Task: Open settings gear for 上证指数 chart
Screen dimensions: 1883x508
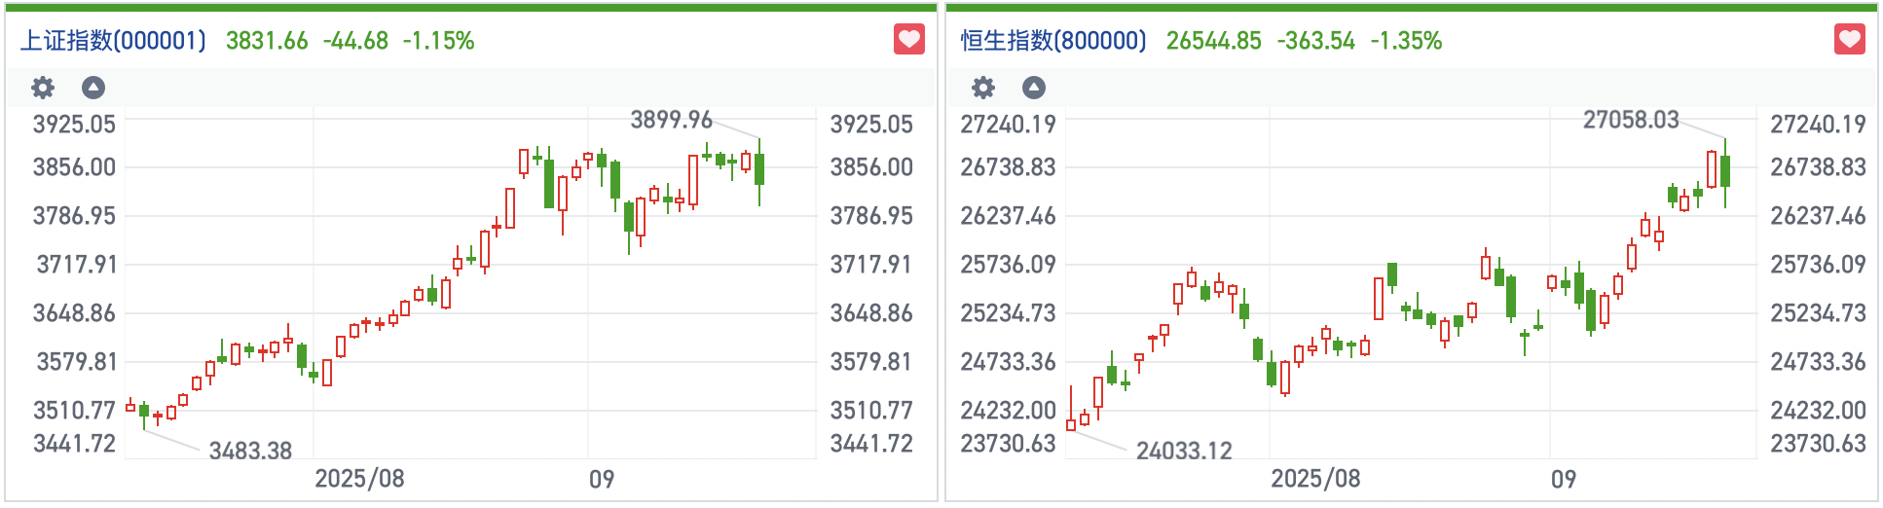Action: point(43,88)
